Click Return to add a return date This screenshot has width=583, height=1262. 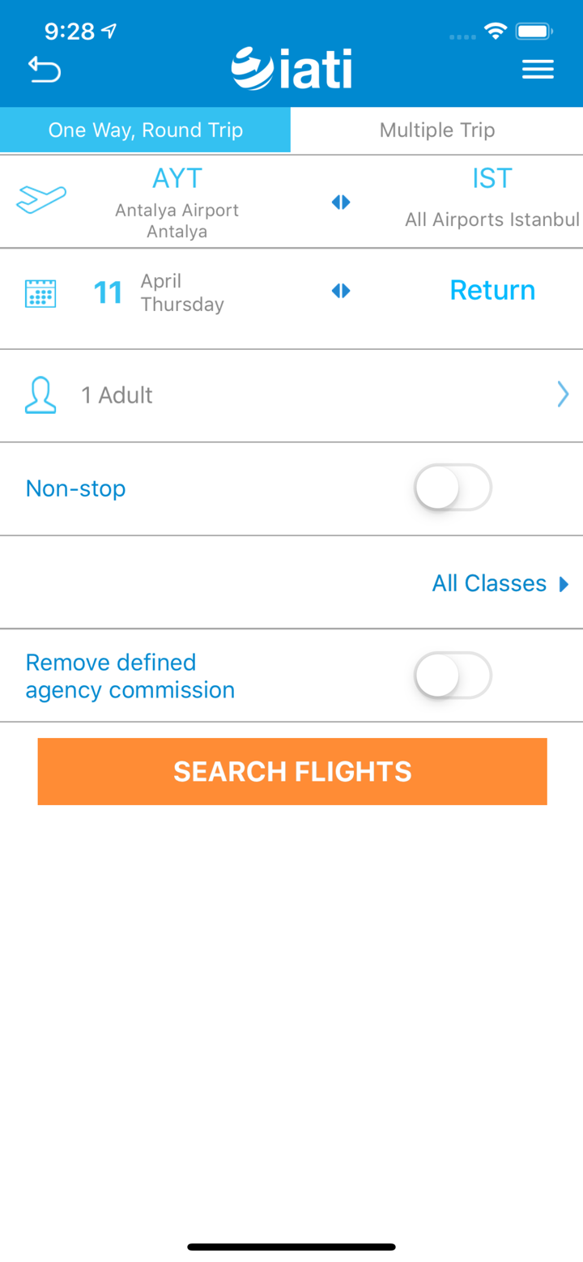pyautogui.click(x=492, y=290)
